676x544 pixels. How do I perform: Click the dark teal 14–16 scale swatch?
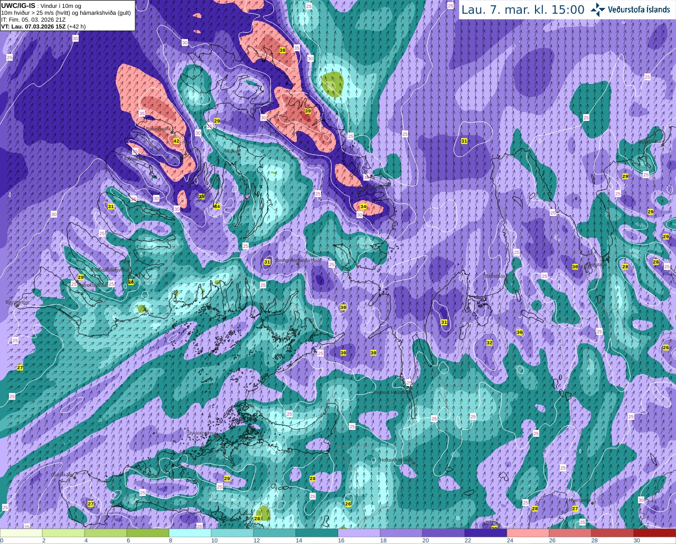pos(317,533)
